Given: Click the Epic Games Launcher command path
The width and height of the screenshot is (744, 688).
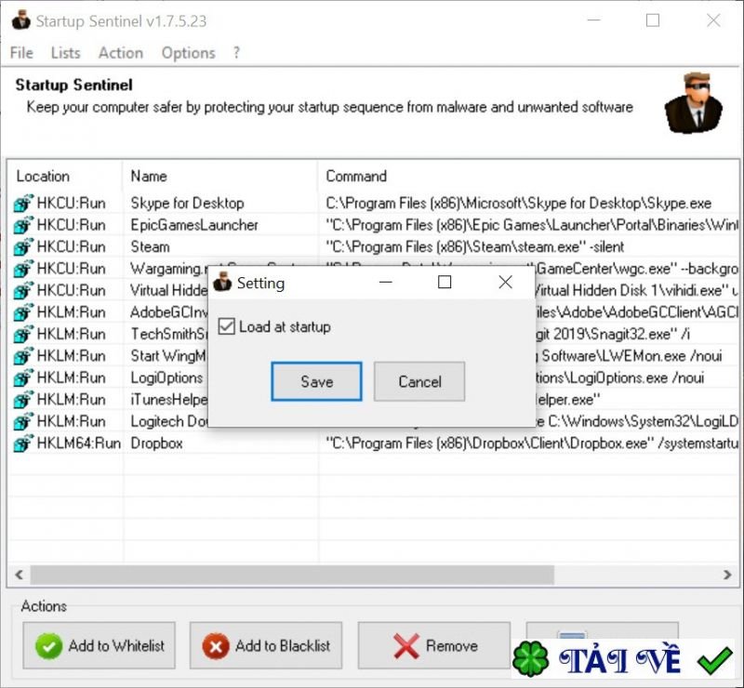Looking at the screenshot, I should point(532,225).
